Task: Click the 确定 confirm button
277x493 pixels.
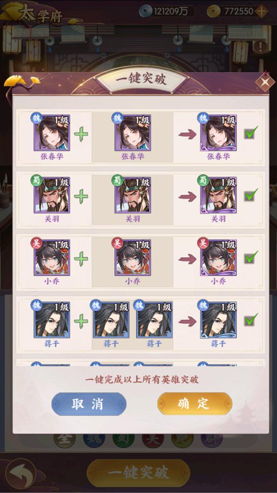Action: (195, 404)
